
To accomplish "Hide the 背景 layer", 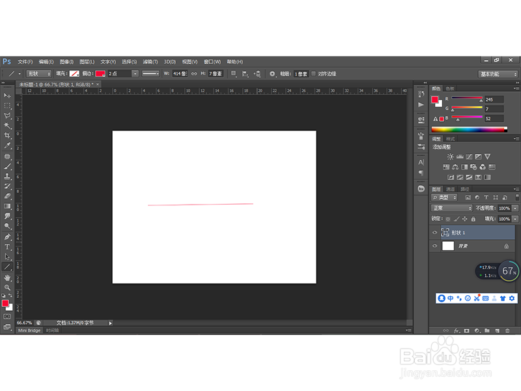I will coord(435,246).
